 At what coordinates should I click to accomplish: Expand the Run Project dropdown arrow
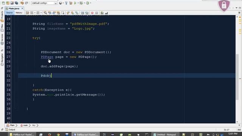(78, 3)
